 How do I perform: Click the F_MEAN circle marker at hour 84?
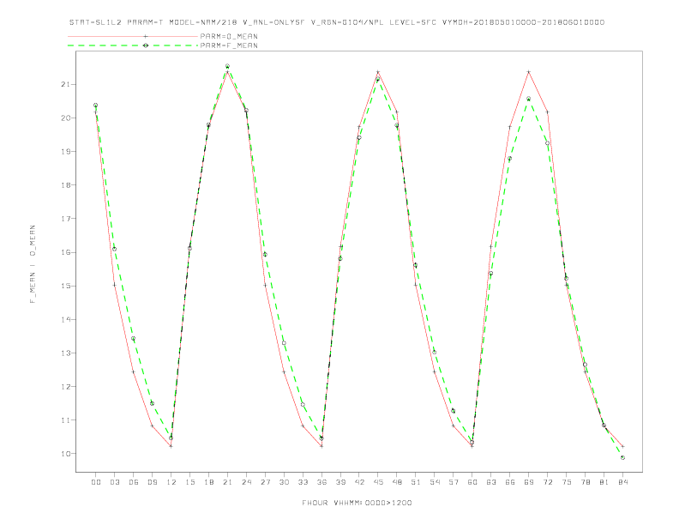(622, 457)
